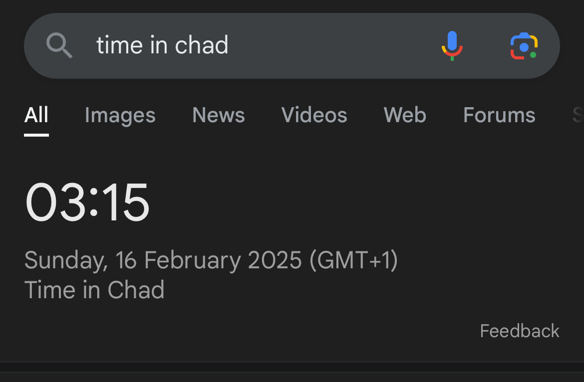Start voice search with the microphone icon
584x382 pixels.
point(452,46)
